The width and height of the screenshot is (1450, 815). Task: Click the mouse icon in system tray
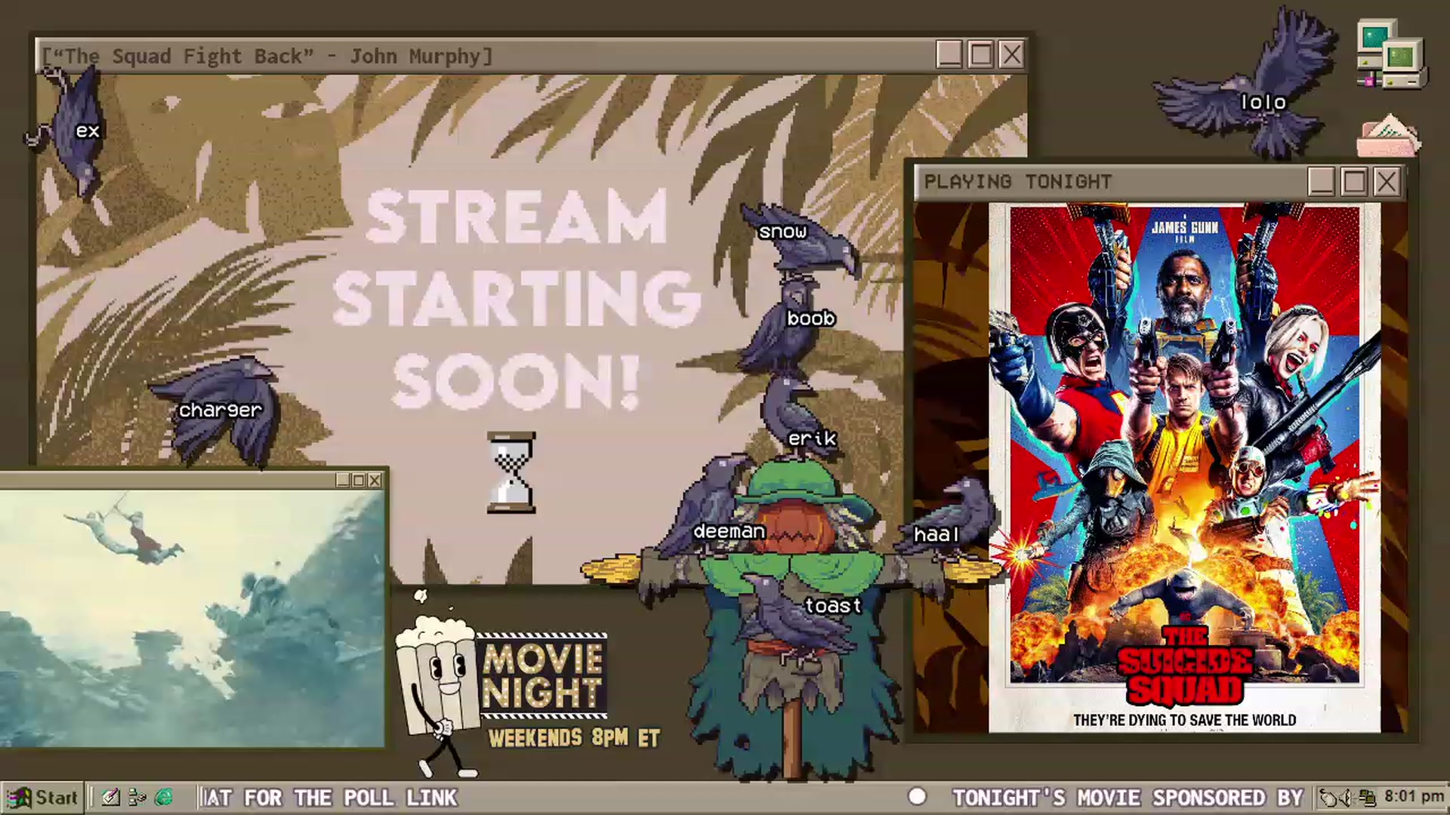point(1329,798)
